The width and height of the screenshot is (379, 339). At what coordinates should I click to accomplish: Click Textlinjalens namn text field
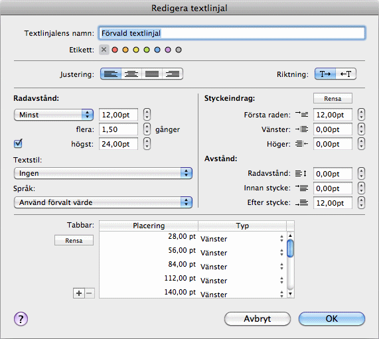(x=232, y=33)
